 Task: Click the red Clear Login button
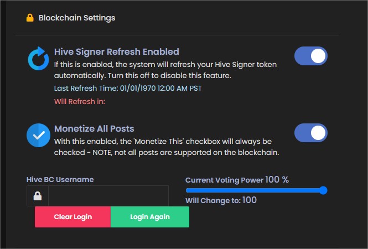(x=72, y=217)
